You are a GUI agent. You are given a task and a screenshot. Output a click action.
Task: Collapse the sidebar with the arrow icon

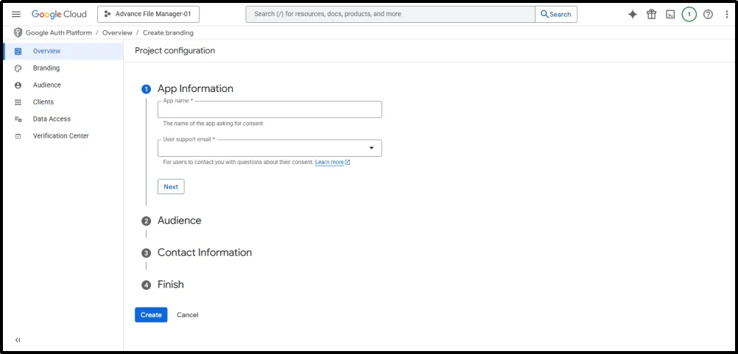pyautogui.click(x=18, y=340)
